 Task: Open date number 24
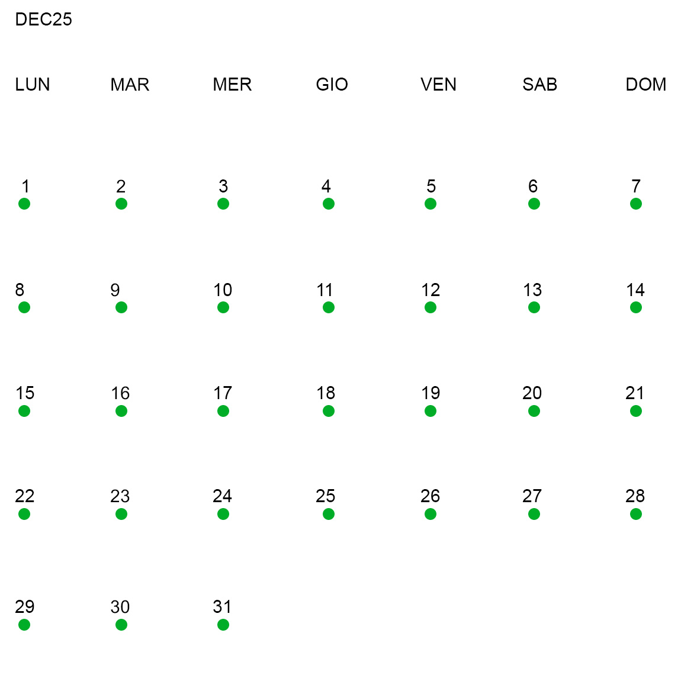[x=222, y=496]
